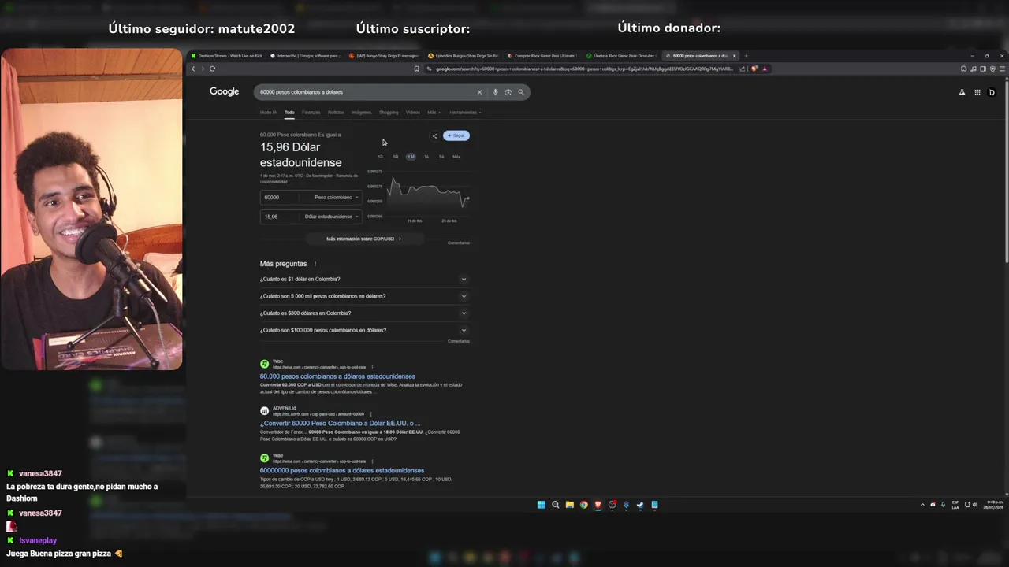Go back using the browser back arrow

(193, 69)
